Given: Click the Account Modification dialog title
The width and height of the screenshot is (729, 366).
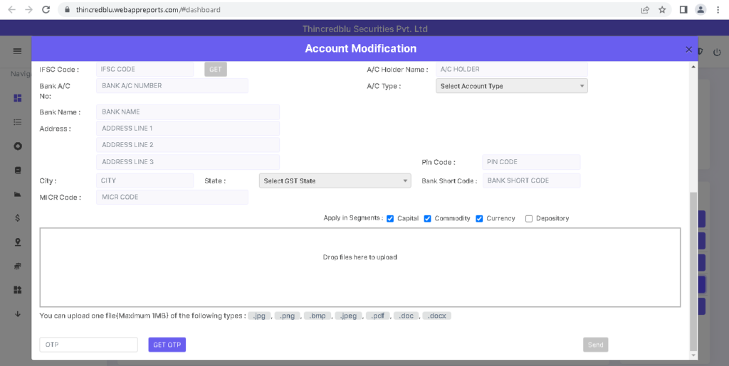Looking at the screenshot, I should coord(361,49).
